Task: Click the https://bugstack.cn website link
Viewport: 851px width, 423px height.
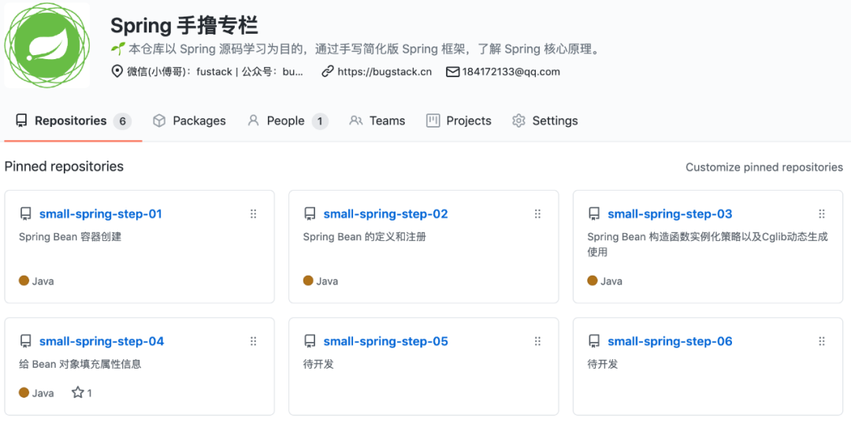Action: pos(385,72)
